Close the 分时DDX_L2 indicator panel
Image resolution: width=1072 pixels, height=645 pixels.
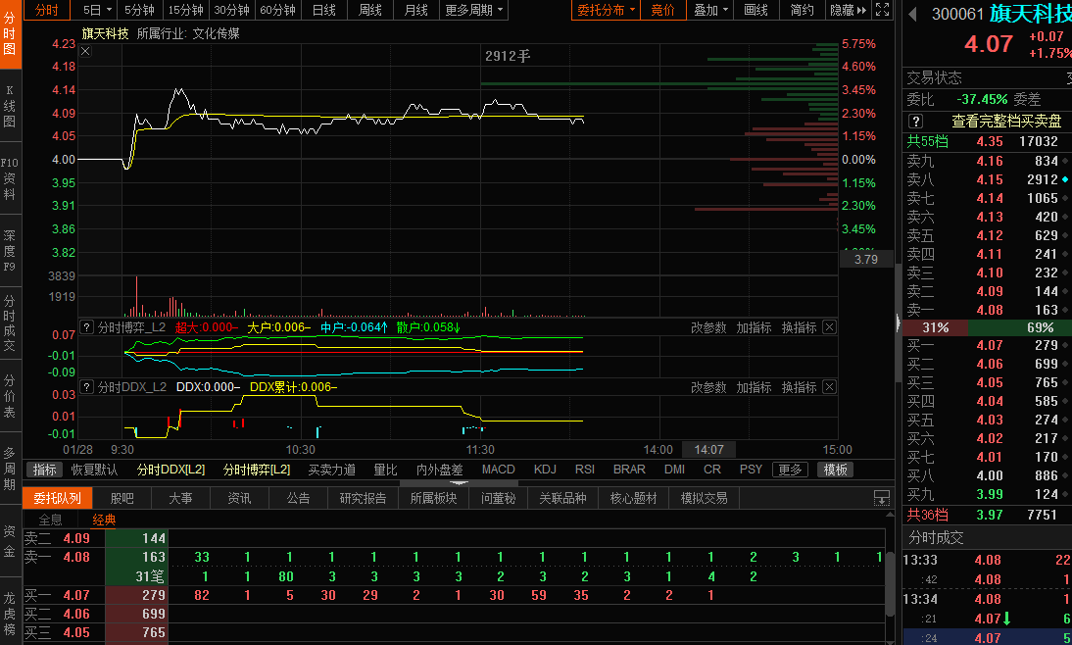click(829, 386)
